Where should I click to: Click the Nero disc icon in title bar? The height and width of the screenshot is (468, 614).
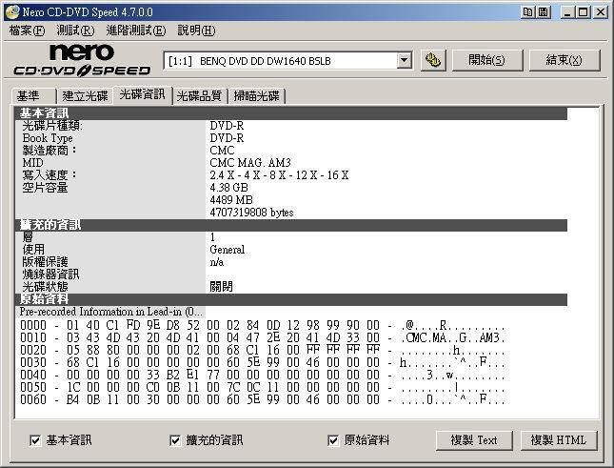click(12, 11)
